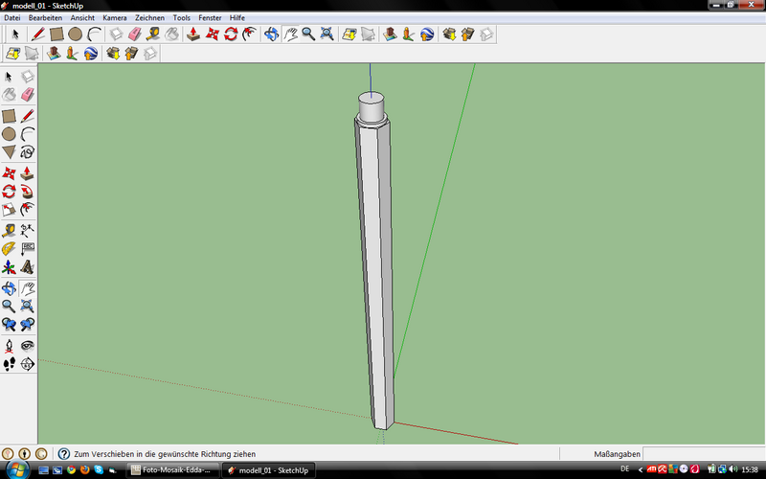Viewport: 766px width, 479px height.
Task: Select the Eraser tool in left toolbar
Action: click(28, 94)
